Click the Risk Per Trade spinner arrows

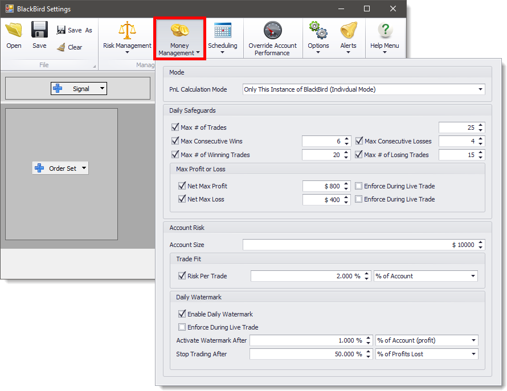pyautogui.click(x=367, y=276)
